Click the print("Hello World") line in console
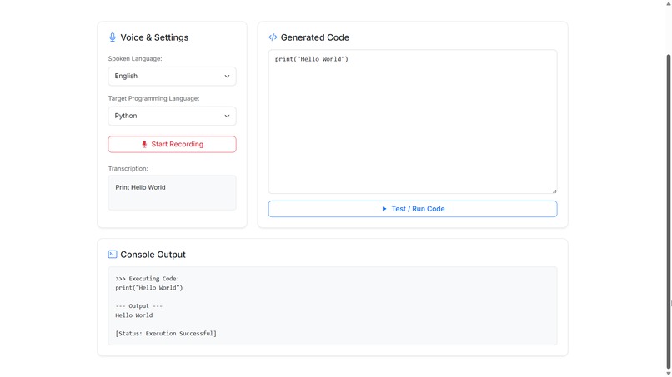This screenshot has height=377, width=672. tap(148, 288)
